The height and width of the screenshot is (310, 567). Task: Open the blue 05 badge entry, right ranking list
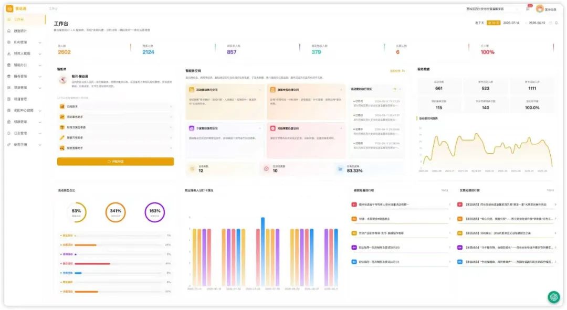click(506, 262)
